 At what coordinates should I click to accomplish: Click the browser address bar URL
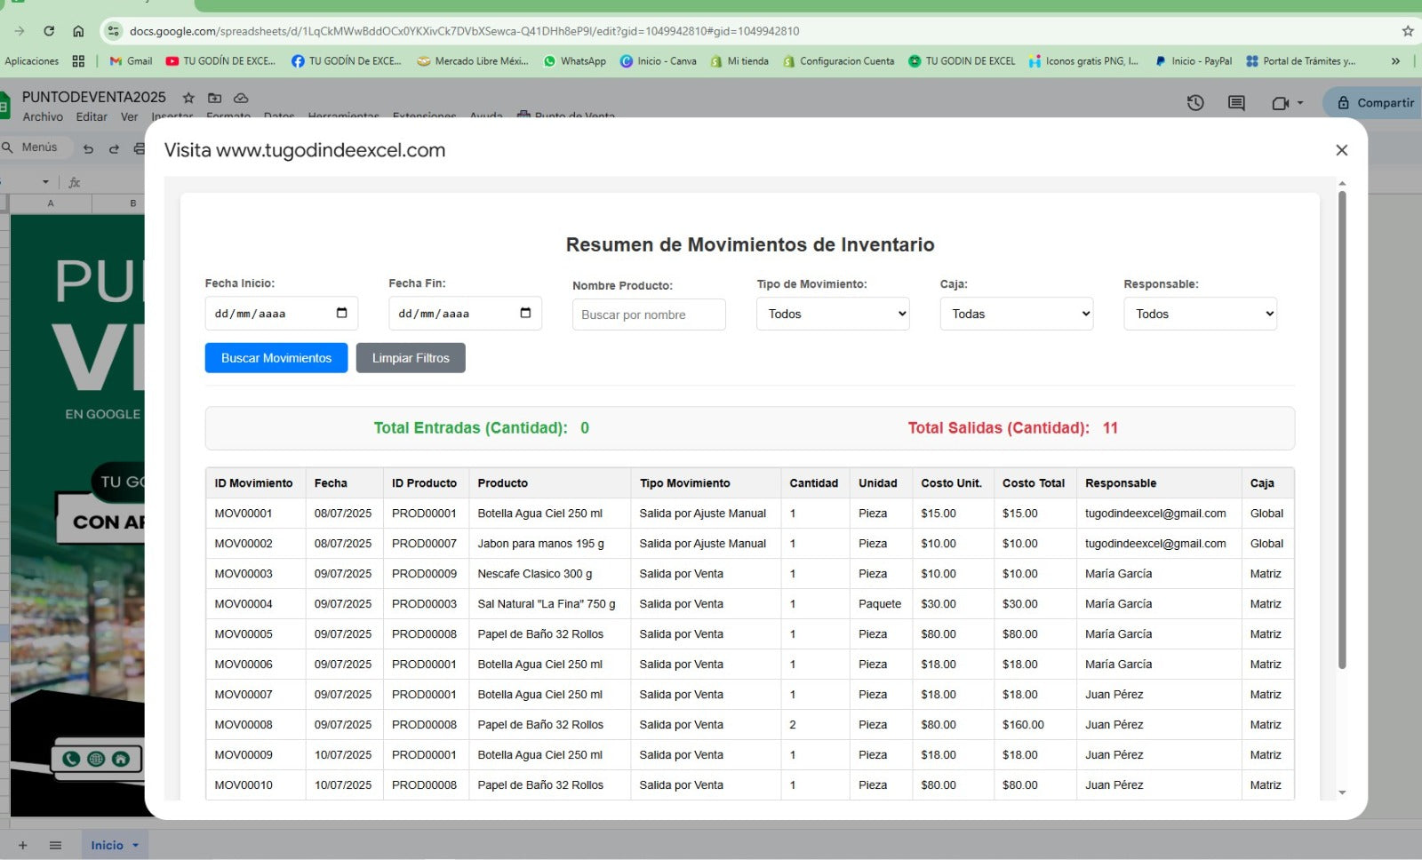coord(464,31)
